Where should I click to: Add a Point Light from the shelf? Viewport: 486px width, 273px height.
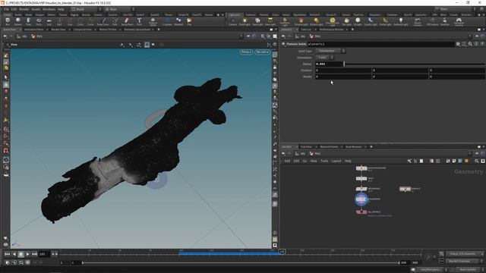(x=245, y=22)
